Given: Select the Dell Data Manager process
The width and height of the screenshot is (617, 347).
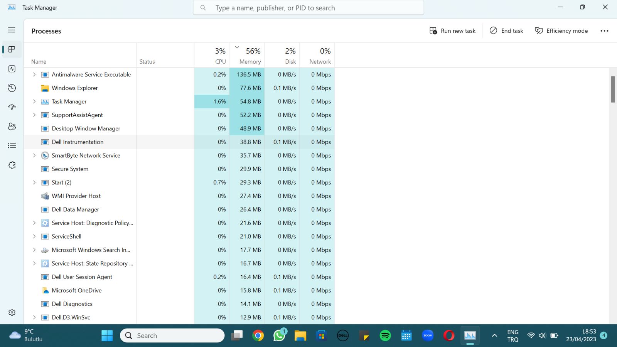Looking at the screenshot, I should click(179, 209).
